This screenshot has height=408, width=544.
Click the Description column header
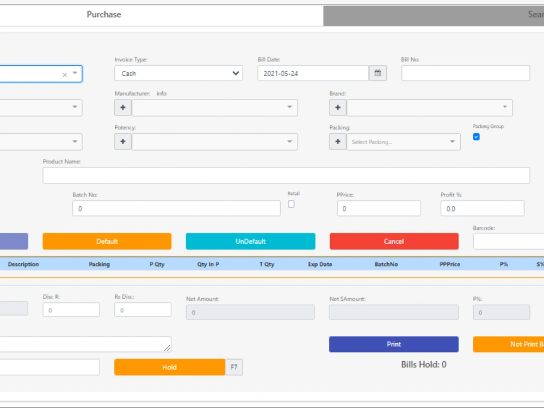click(x=23, y=264)
